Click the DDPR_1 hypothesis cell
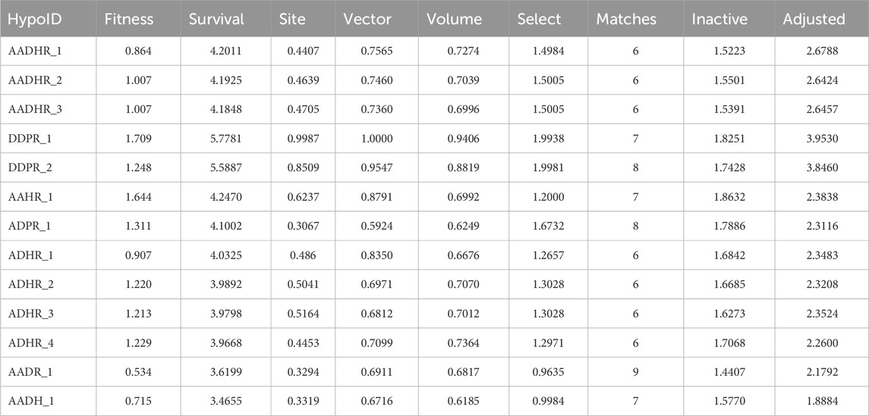The image size is (869, 416). (x=28, y=139)
